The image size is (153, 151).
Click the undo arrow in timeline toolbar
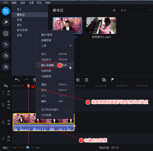[x=17, y=80]
